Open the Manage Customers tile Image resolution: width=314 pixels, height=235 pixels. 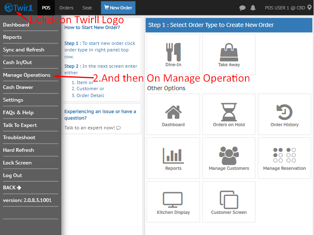pyautogui.click(x=229, y=158)
